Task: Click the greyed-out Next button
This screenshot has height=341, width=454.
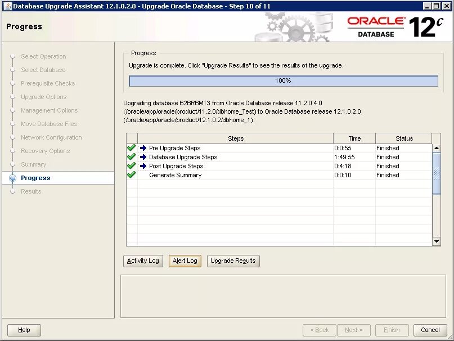Action: pyautogui.click(x=353, y=330)
